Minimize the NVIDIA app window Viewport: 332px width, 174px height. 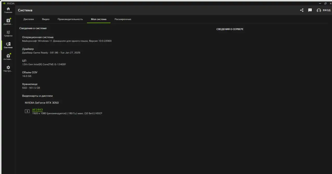pos(320,3)
